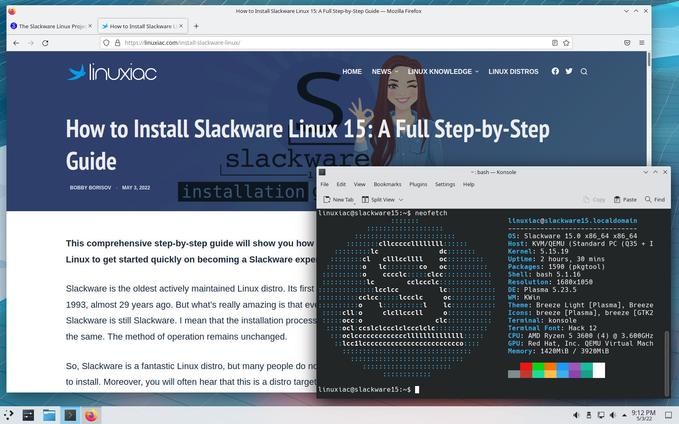Open Konsole Help menu
Image resolution: width=679 pixels, height=424 pixels.
pyautogui.click(x=469, y=184)
